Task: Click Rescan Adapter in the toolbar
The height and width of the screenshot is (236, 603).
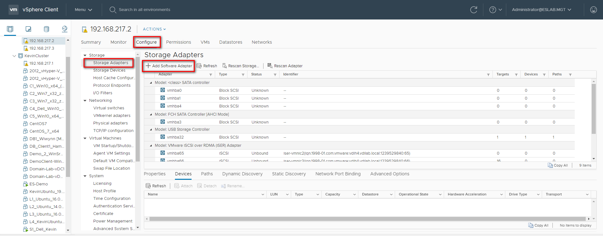Action: tap(285, 66)
